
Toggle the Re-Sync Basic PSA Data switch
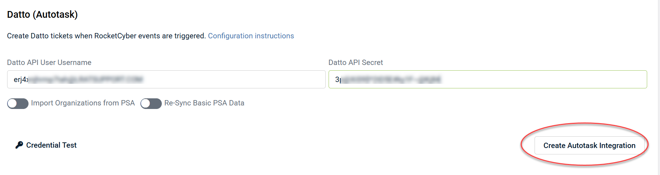coord(151,103)
